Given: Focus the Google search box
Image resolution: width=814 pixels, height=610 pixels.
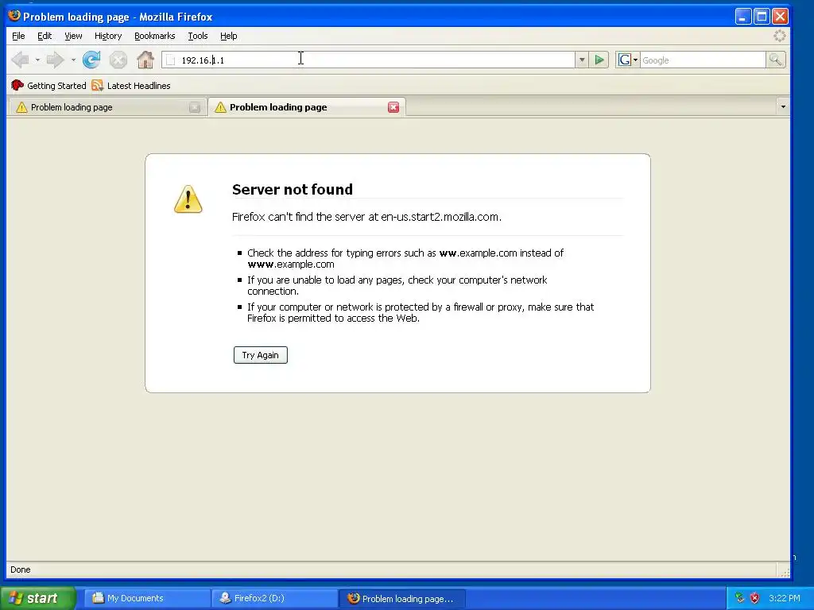Looking at the screenshot, I should coord(703,60).
